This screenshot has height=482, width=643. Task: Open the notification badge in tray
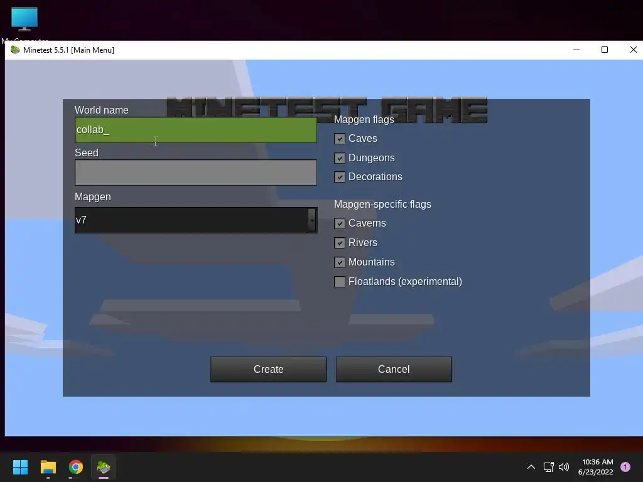click(625, 467)
